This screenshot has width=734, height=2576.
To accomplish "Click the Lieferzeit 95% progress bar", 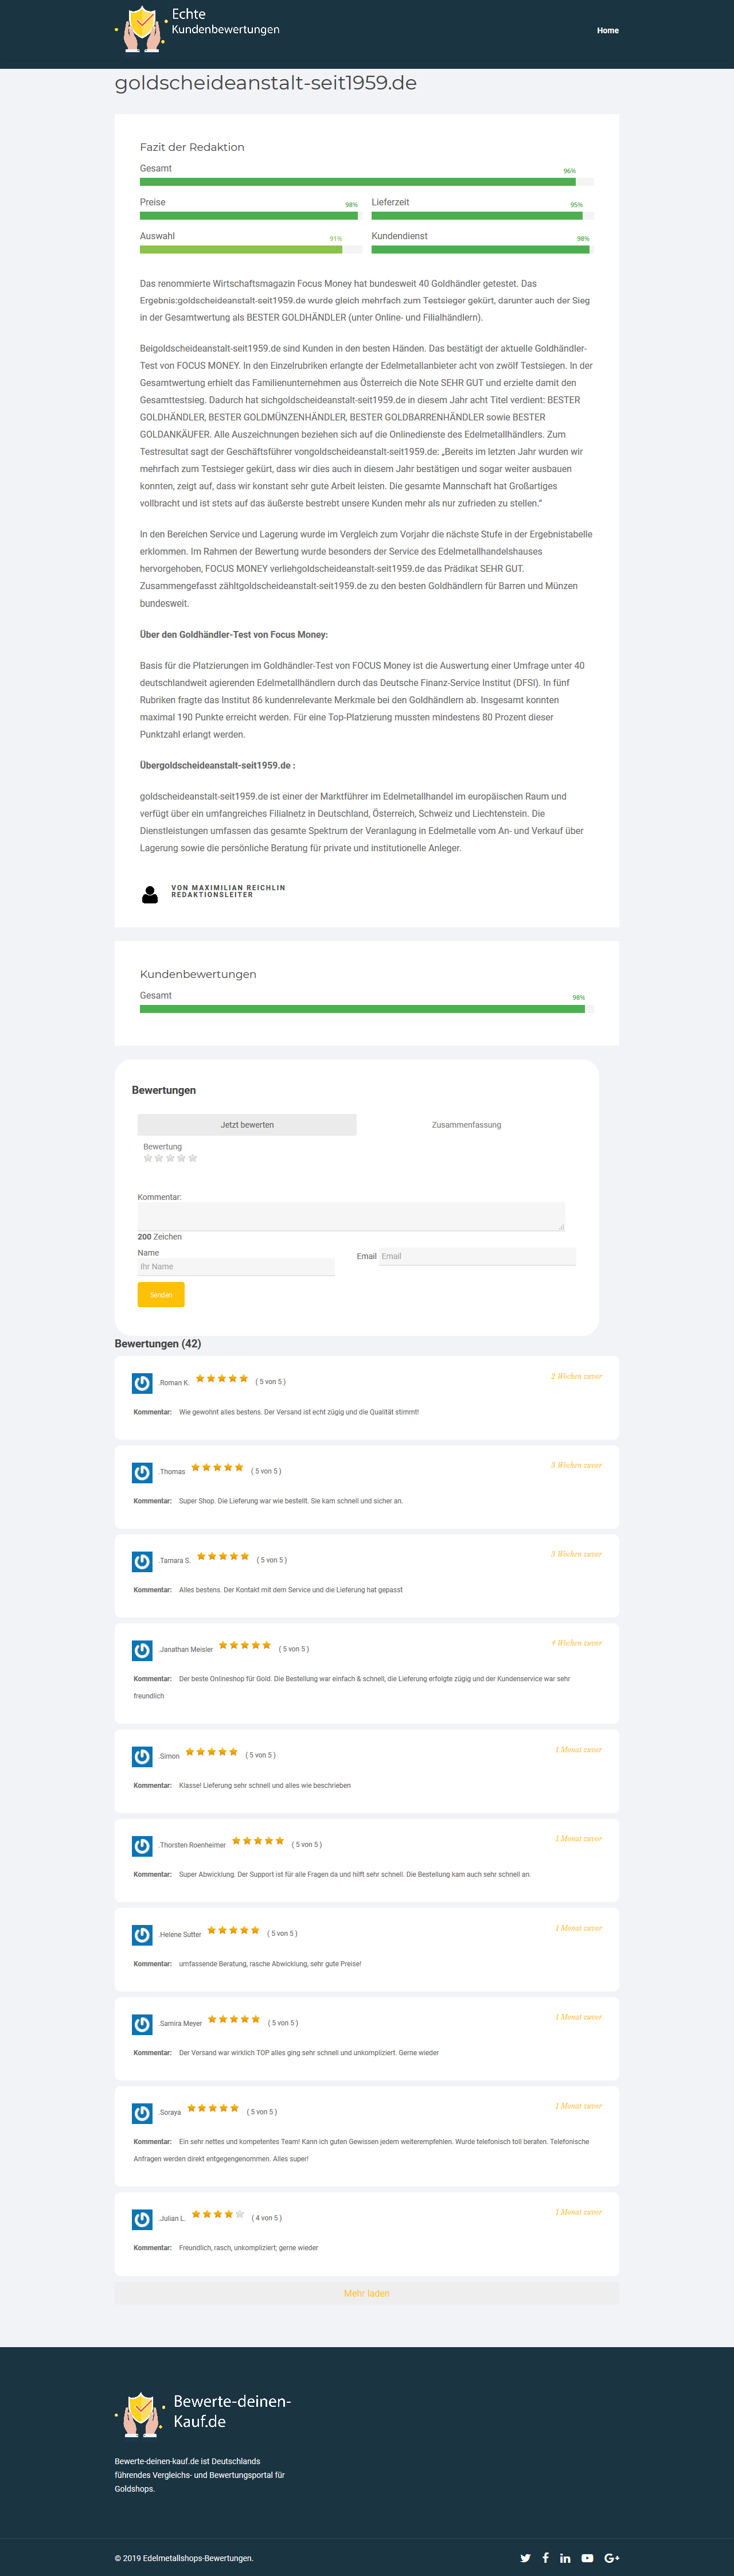I will click(483, 216).
